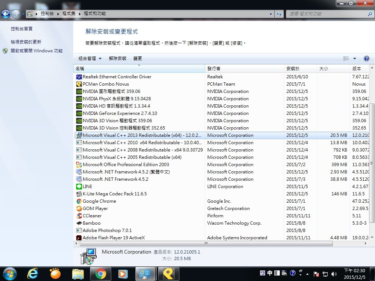Screen dimensions: 375x281
Task: Show hidden tray icons arrow
Action: [x=308, y=274]
